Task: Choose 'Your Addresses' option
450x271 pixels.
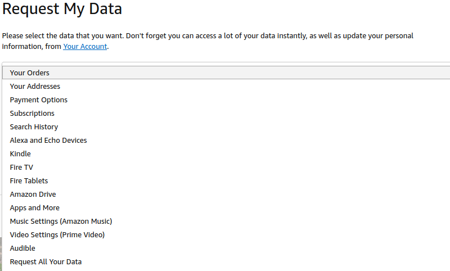Action: coord(35,87)
